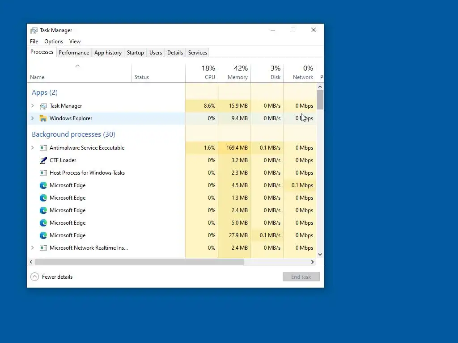Click Edge icon in the 27.9 MB row

point(43,236)
